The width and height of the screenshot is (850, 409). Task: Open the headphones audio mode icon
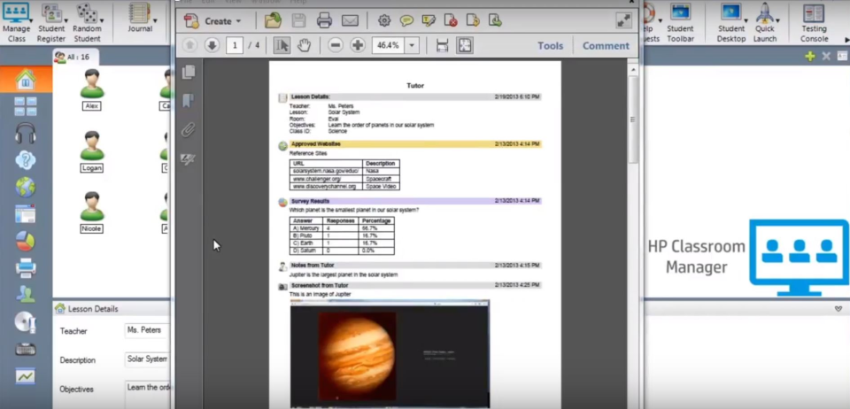pos(26,134)
